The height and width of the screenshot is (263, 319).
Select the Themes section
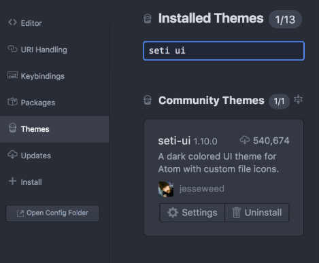(x=54, y=129)
